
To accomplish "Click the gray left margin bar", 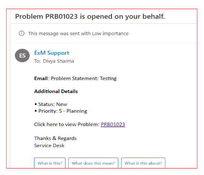I will point(8,89).
